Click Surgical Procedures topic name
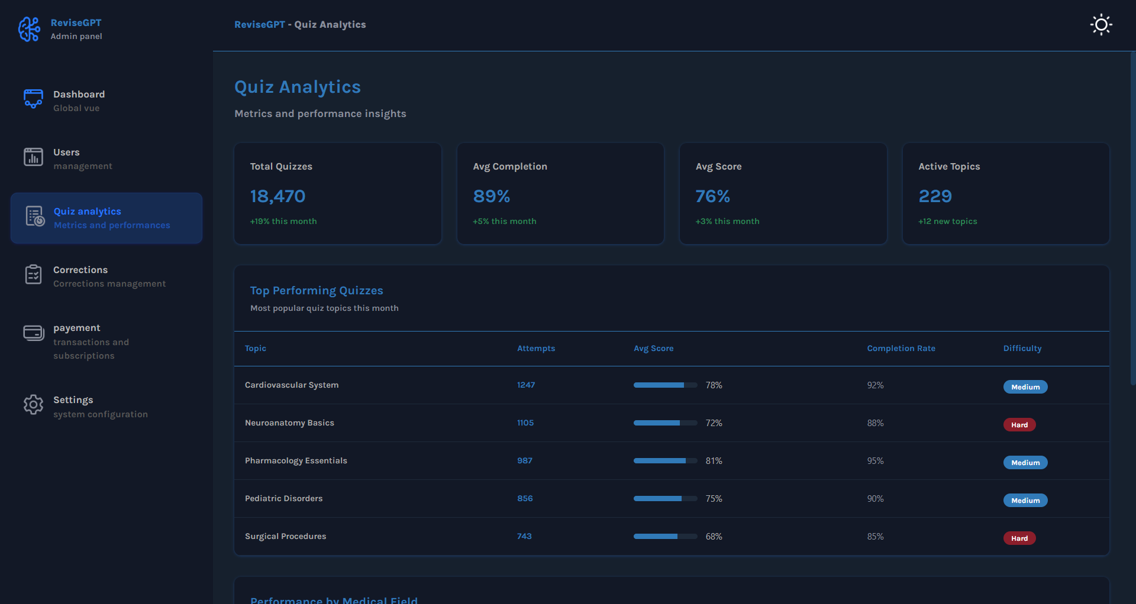 click(286, 537)
